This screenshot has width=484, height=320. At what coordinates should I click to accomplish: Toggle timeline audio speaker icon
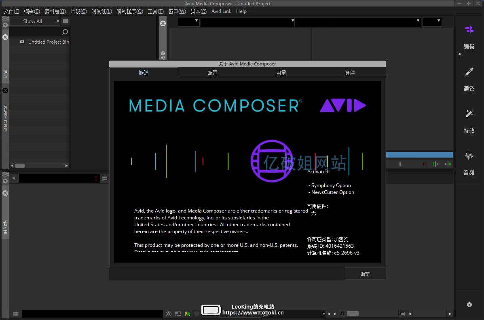(14, 178)
